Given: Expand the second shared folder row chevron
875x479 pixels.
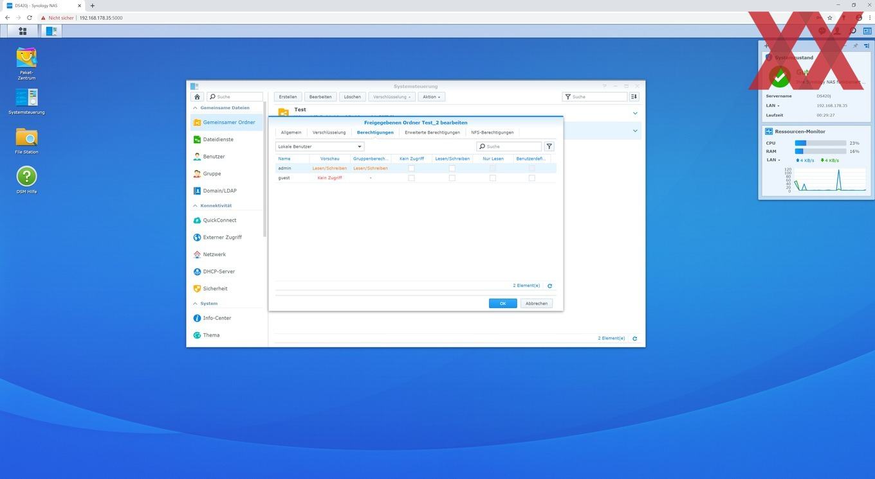Looking at the screenshot, I should tap(635, 131).
